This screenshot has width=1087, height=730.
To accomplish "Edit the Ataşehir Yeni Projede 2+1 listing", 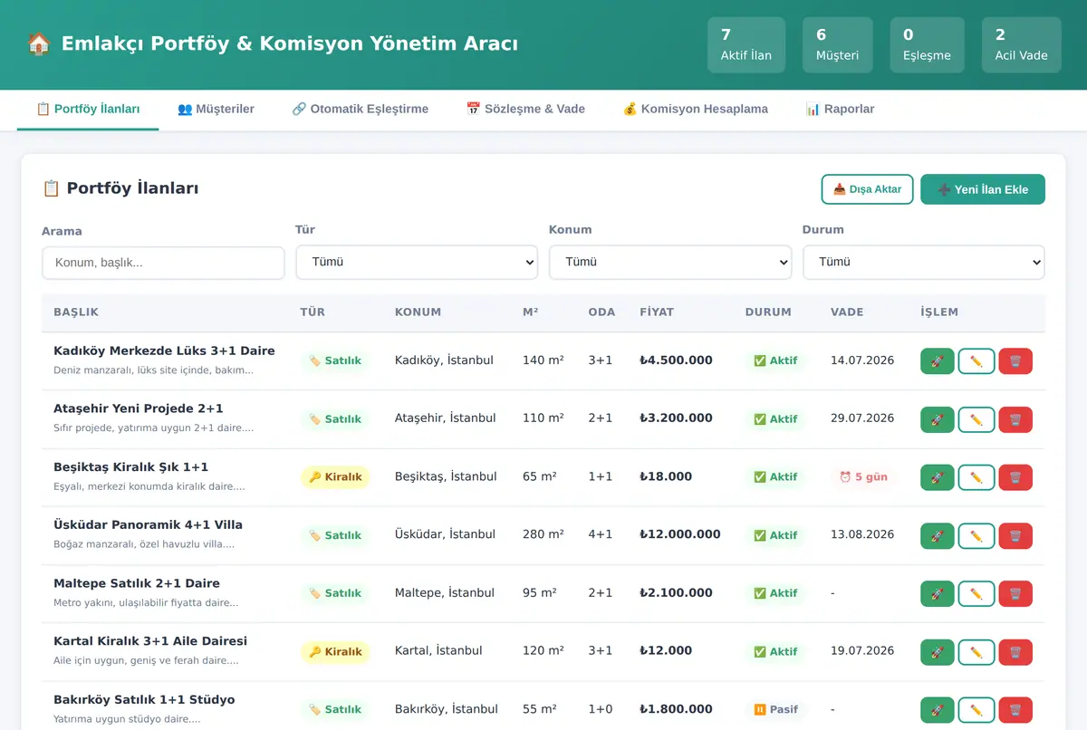I will [976, 419].
